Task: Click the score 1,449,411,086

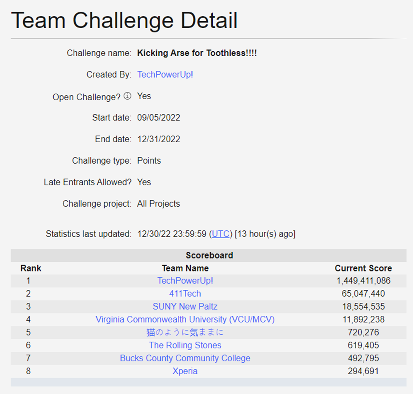Action: coord(363,281)
